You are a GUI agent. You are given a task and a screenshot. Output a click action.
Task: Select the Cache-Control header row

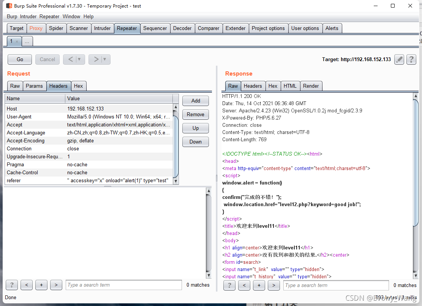pos(89,173)
